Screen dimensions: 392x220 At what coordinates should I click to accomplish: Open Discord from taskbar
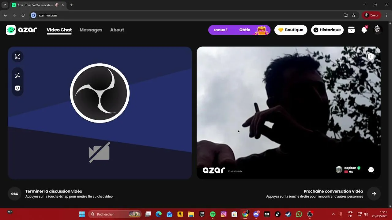[x=256, y=214]
